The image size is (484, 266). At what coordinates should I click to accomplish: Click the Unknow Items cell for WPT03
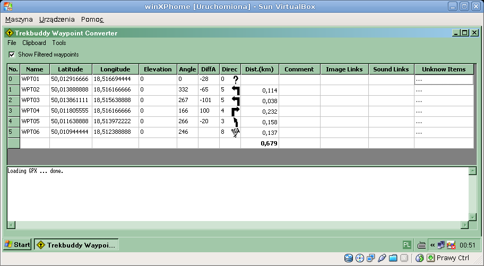(444, 101)
